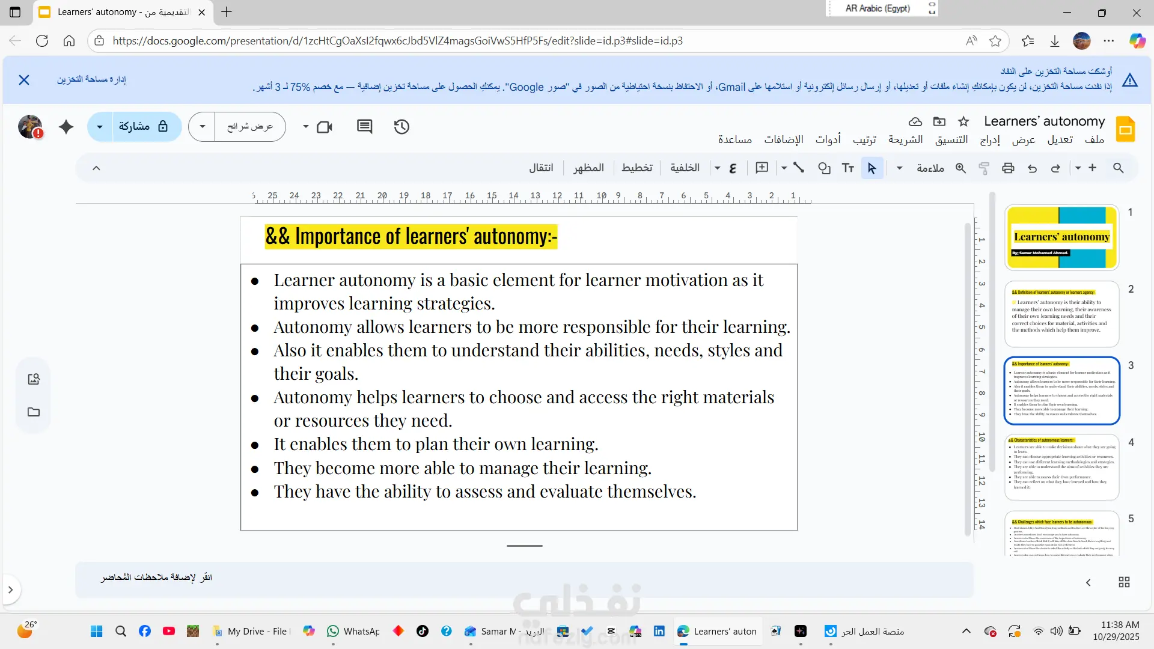Expand the slideshow options dropdown arrow

pyautogui.click(x=203, y=127)
